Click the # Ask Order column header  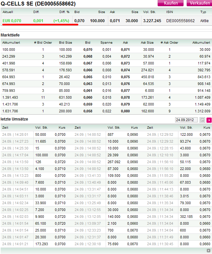tap(169, 43)
